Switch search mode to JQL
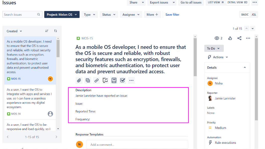The height and width of the screenshot is (149, 265). [x=254, y=15]
